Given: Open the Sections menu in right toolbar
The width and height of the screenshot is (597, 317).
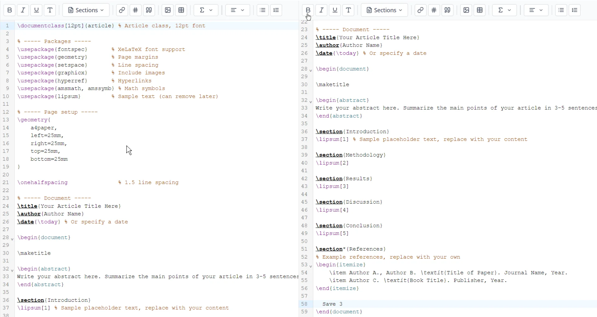Looking at the screenshot, I should click(x=384, y=10).
